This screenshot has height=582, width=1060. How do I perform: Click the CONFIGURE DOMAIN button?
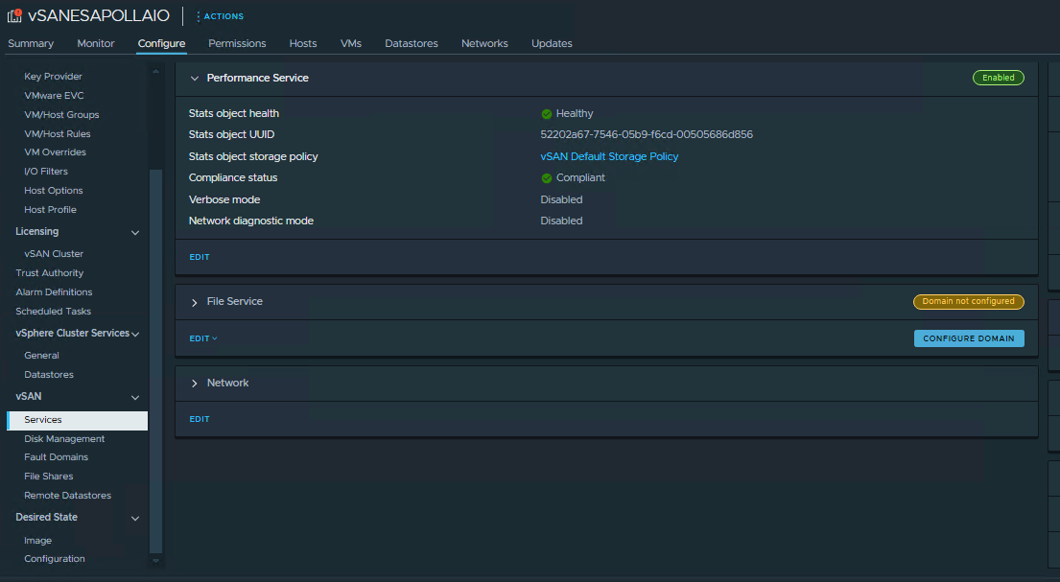click(x=969, y=338)
